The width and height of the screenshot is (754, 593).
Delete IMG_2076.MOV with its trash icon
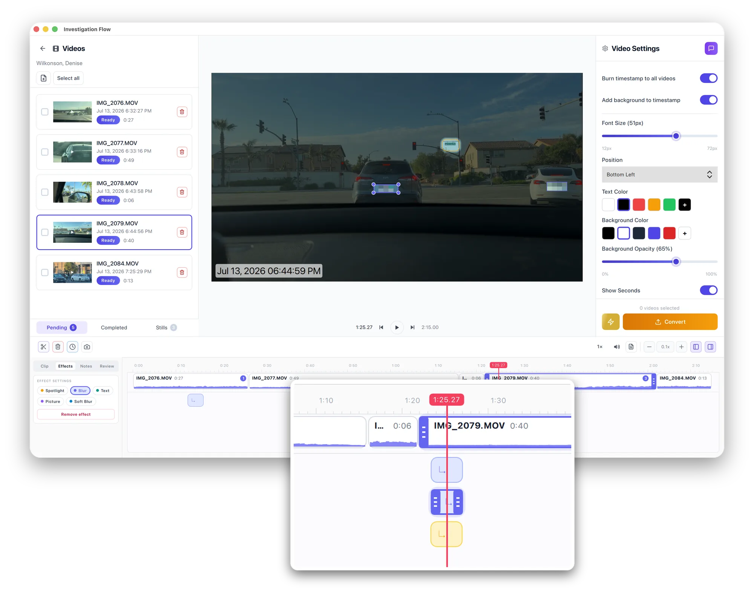click(182, 112)
